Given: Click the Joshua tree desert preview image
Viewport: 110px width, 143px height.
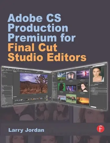Looking at the screenshot, I should click(x=34, y=83).
